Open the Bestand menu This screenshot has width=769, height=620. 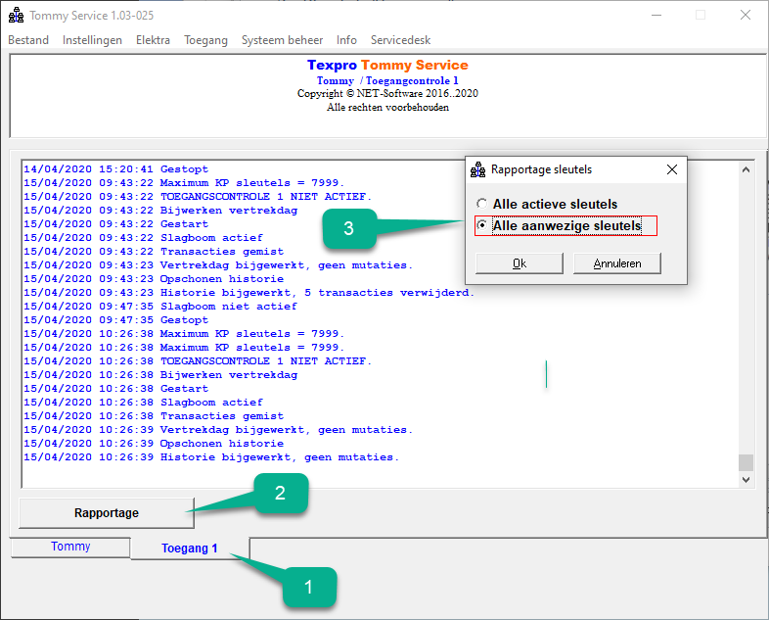pos(28,40)
